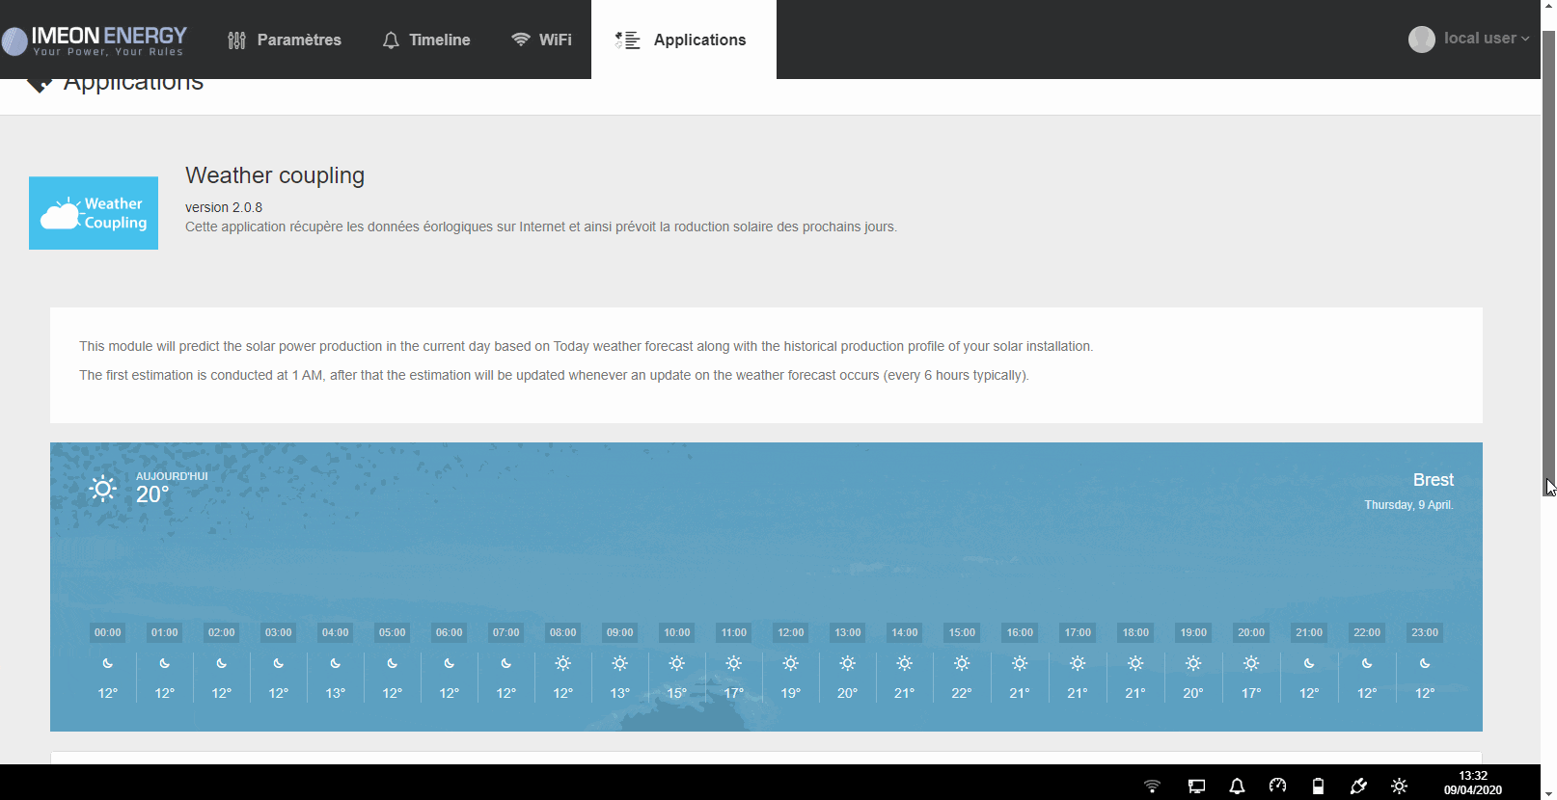
Task: Click the sun icon under 08:00
Action: [563, 663]
